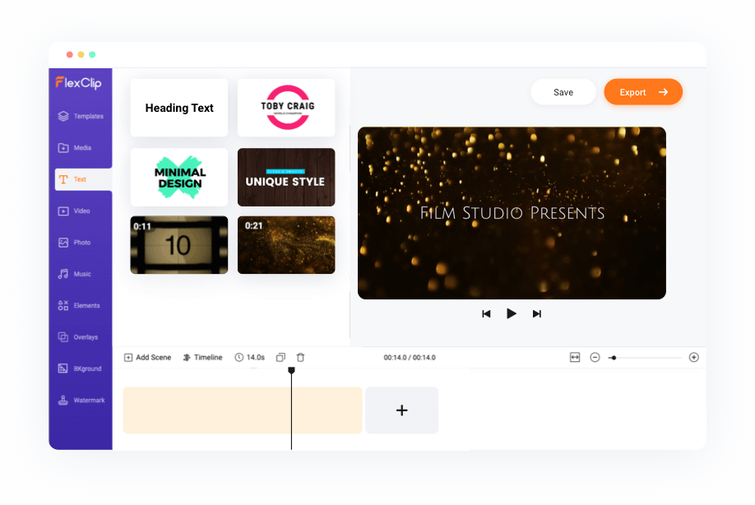The width and height of the screenshot is (755, 505).
Task: Open the Elements panel
Action: 81,305
